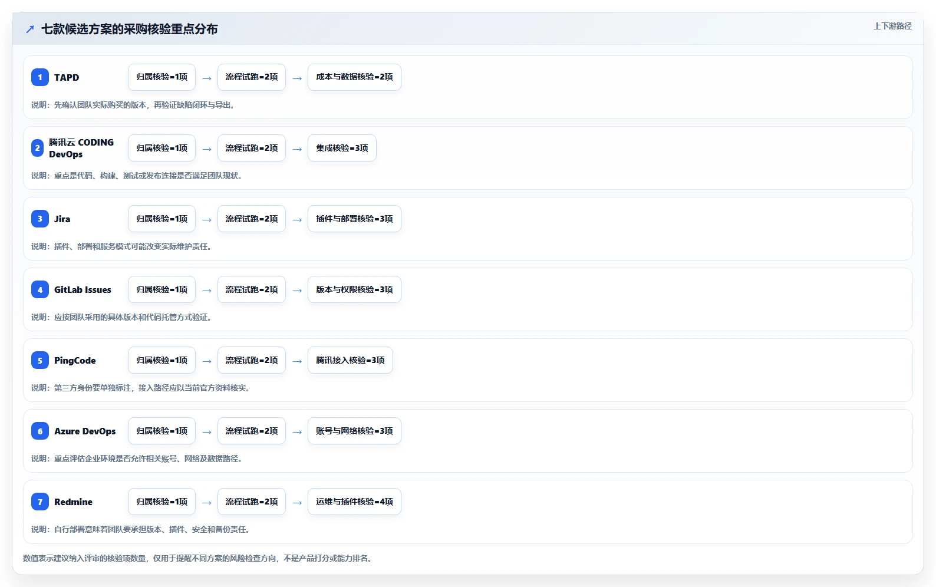Screen dimensions: 936x587
Task: Click the Jira row title
Action: (x=62, y=219)
